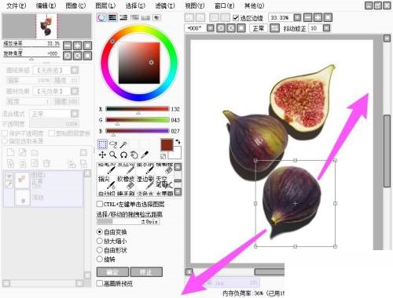The height and width of the screenshot is (298, 393).
Task: Click the foreground color swatch
Action: [x=167, y=145]
